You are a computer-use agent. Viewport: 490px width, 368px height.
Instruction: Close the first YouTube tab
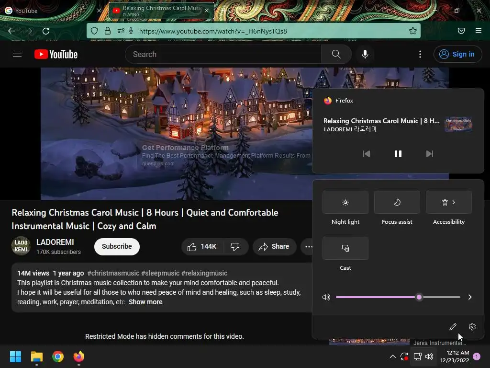point(99,11)
